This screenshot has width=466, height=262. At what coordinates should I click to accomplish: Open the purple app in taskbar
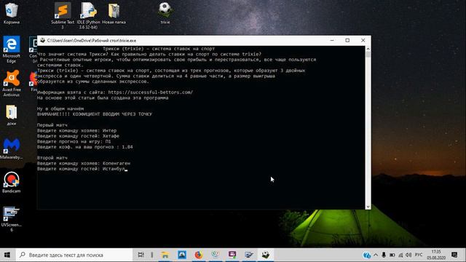[x=232, y=255]
